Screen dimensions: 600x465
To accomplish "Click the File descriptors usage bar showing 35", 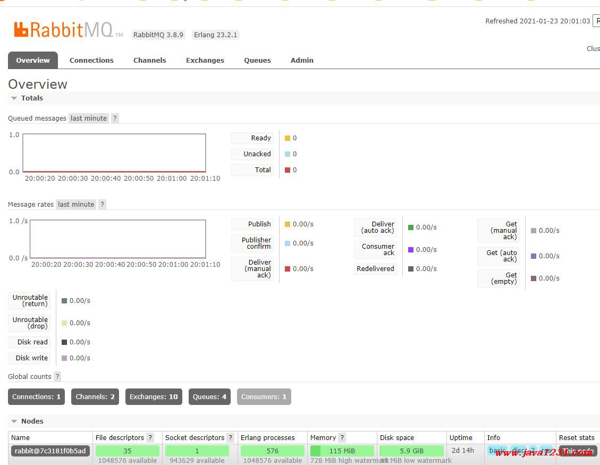I will 128,451.
